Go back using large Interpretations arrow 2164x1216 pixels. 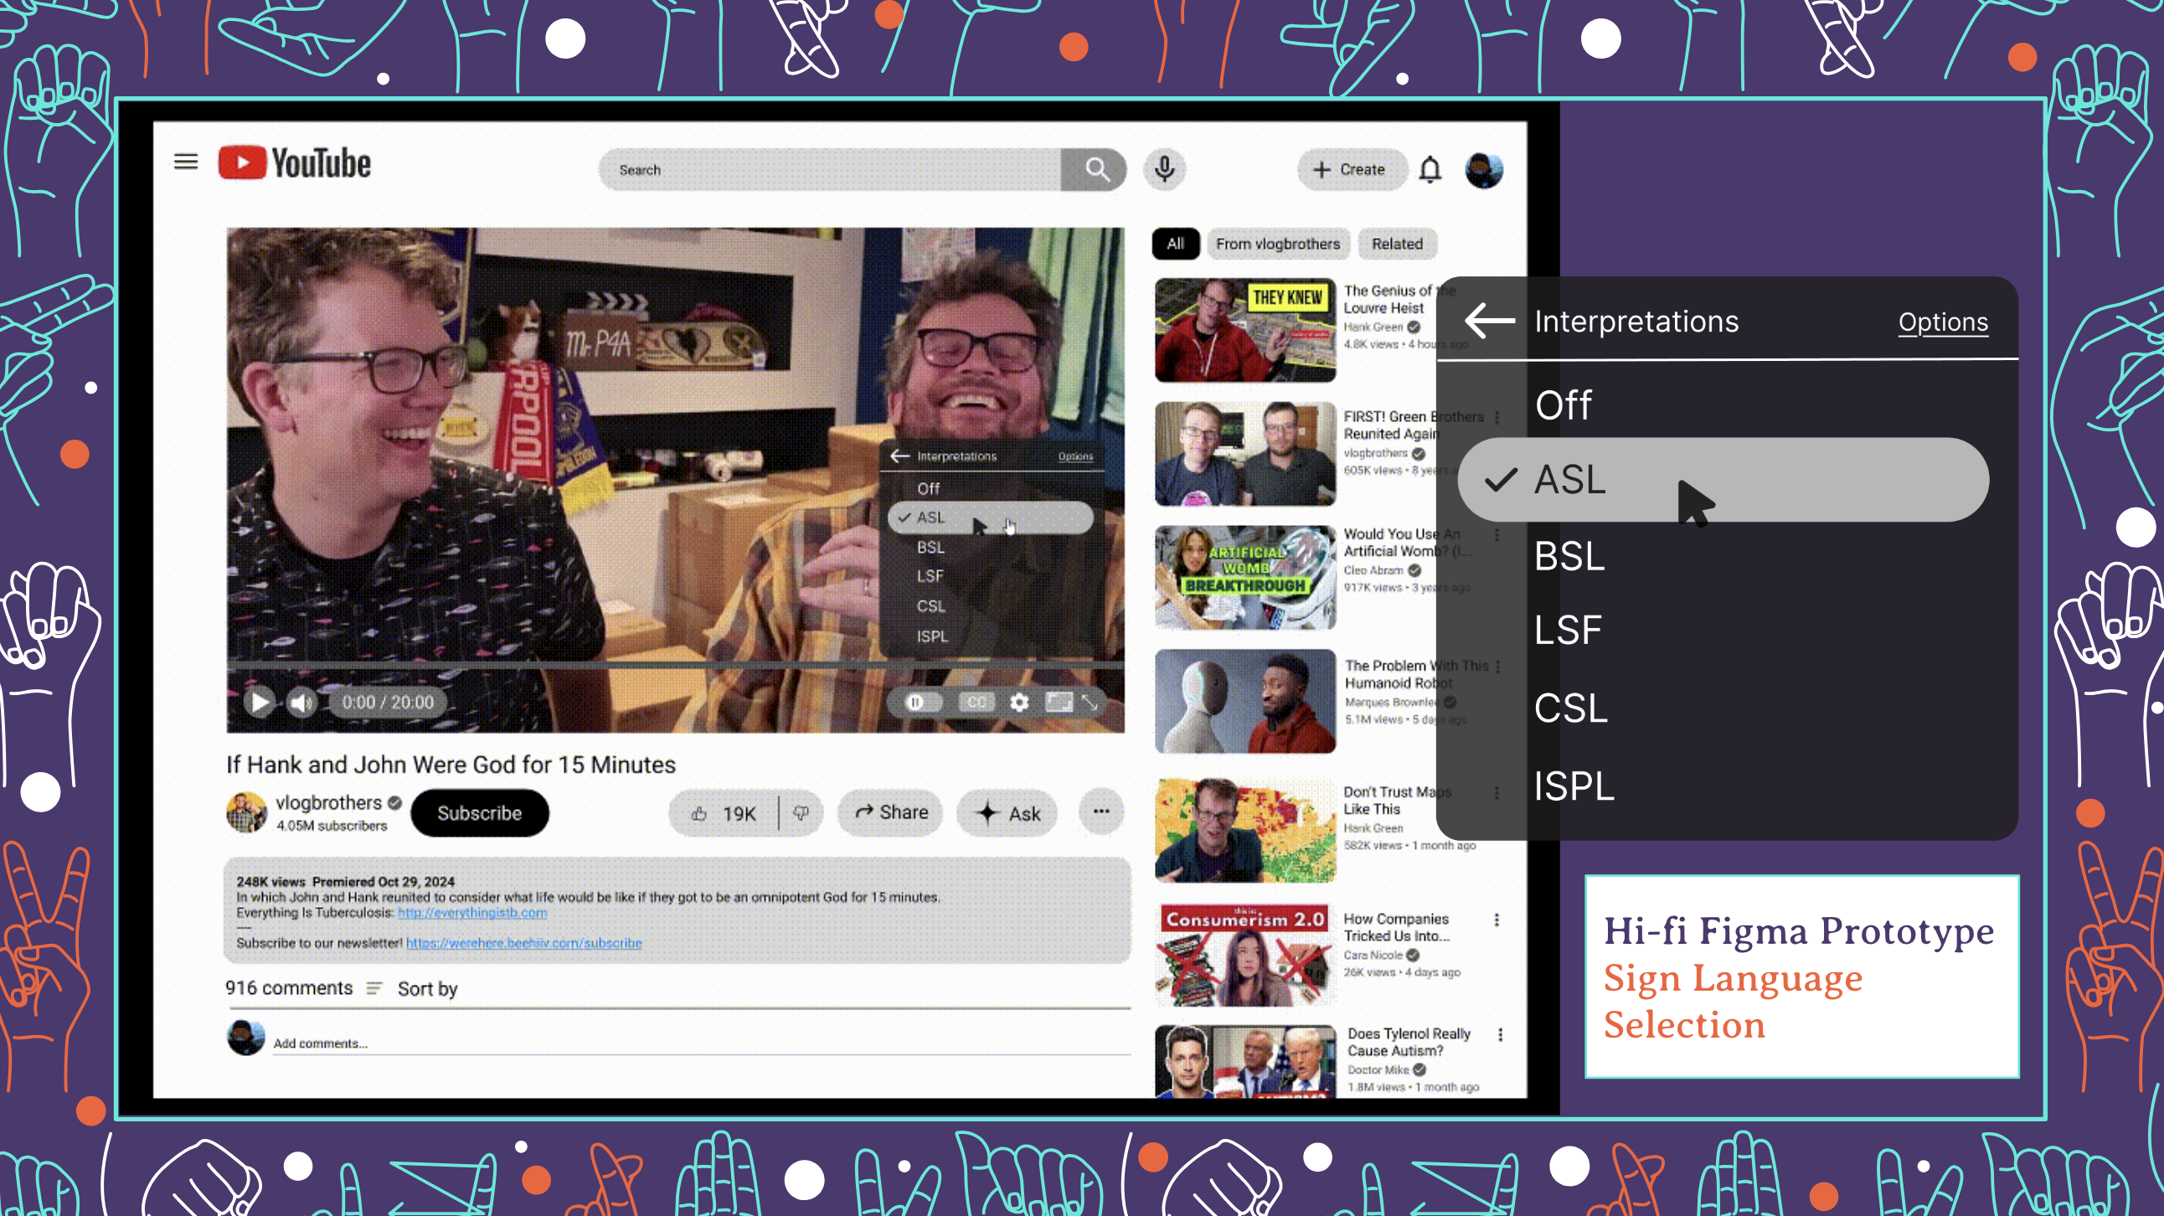click(x=1489, y=321)
